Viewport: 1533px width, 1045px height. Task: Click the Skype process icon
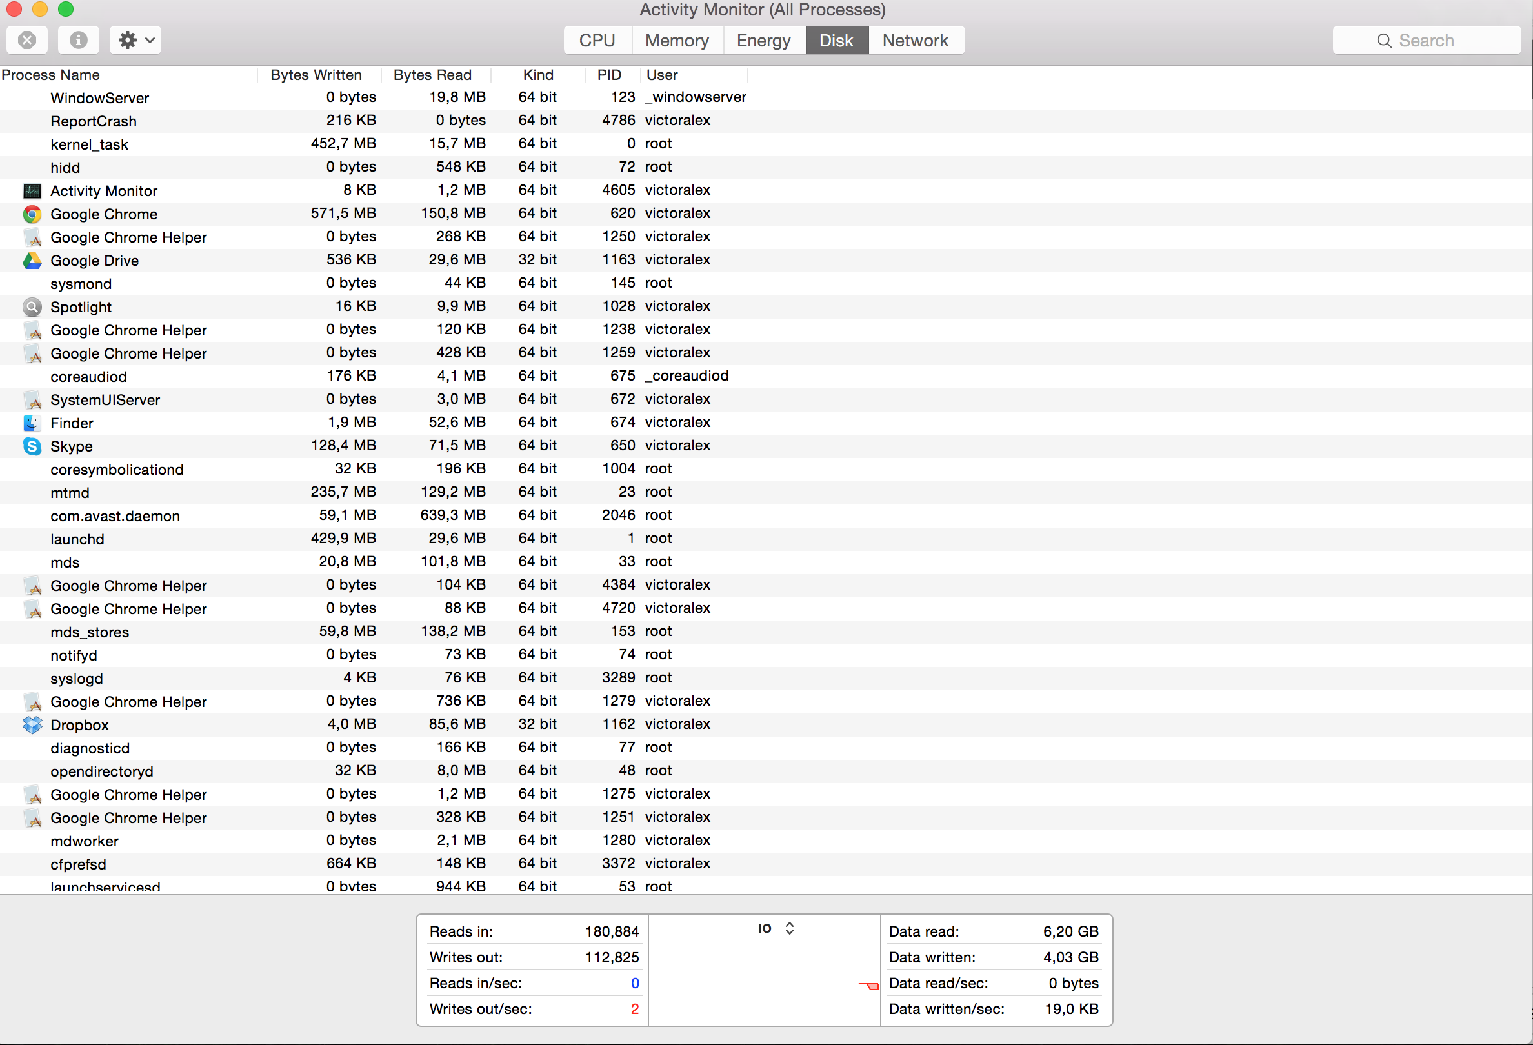click(x=32, y=446)
